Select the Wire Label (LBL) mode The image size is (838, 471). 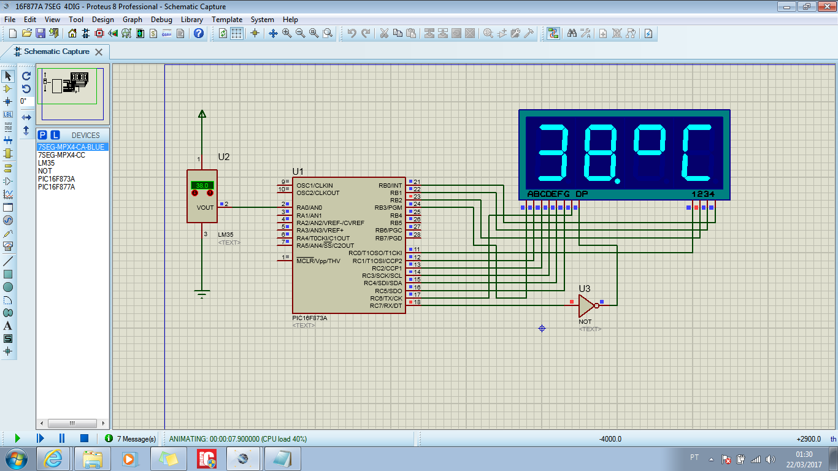(x=8, y=114)
